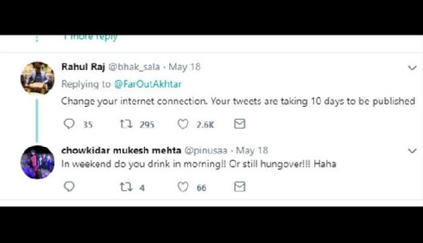Like Rahul Raj's tweet with 2.6K likes
423x243 pixels.
coord(183,124)
